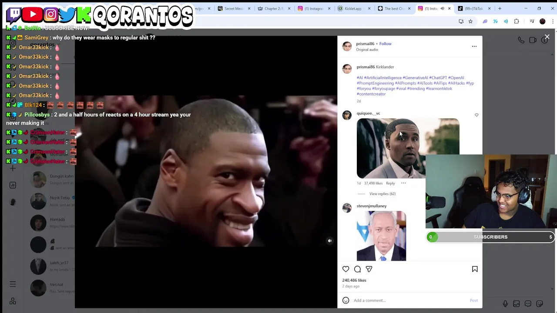Open Hamada conversation in the messages list
This screenshot has width=557, height=313.
click(x=51, y=223)
